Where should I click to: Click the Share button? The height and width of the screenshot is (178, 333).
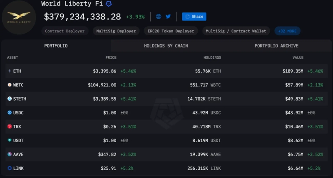(194, 17)
